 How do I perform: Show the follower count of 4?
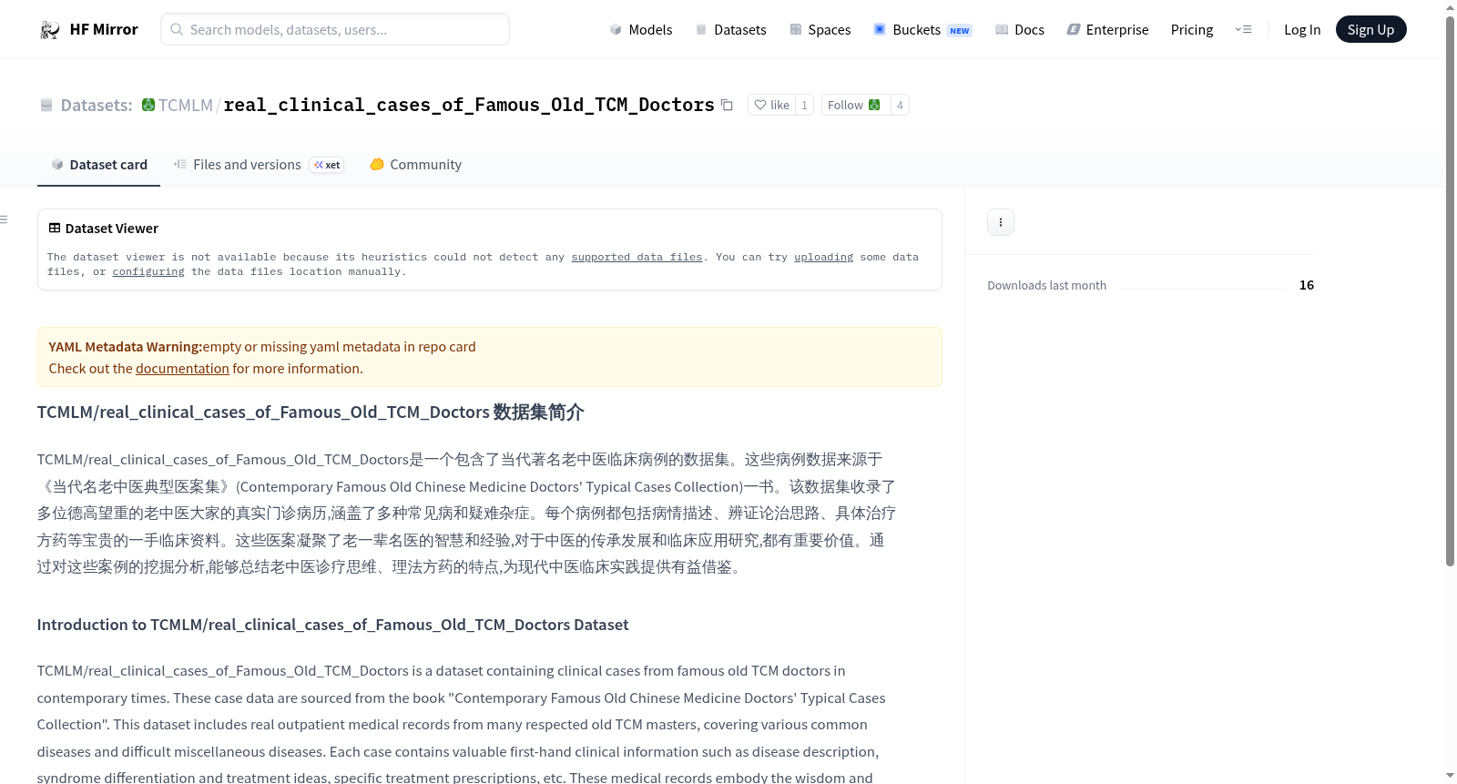[x=900, y=105]
